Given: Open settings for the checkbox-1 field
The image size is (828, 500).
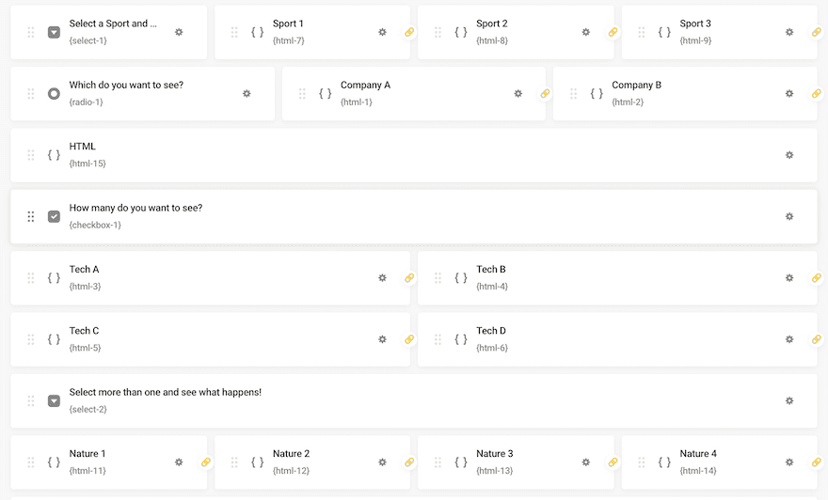Looking at the screenshot, I should [x=789, y=217].
